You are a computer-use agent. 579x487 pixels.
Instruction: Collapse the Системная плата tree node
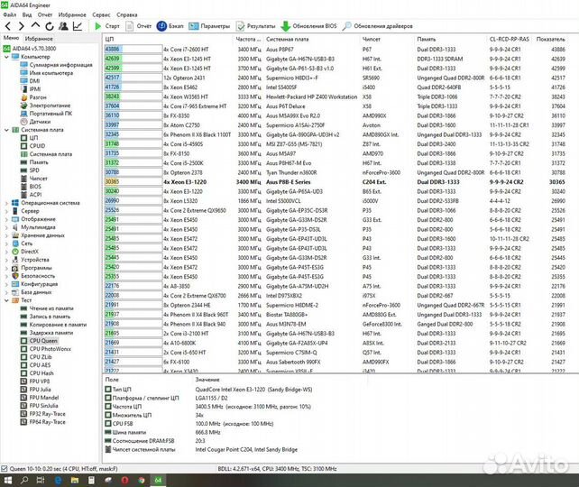(x=6, y=130)
